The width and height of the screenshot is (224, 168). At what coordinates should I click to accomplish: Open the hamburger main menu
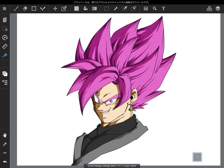pyautogui.click(x=5, y=9)
